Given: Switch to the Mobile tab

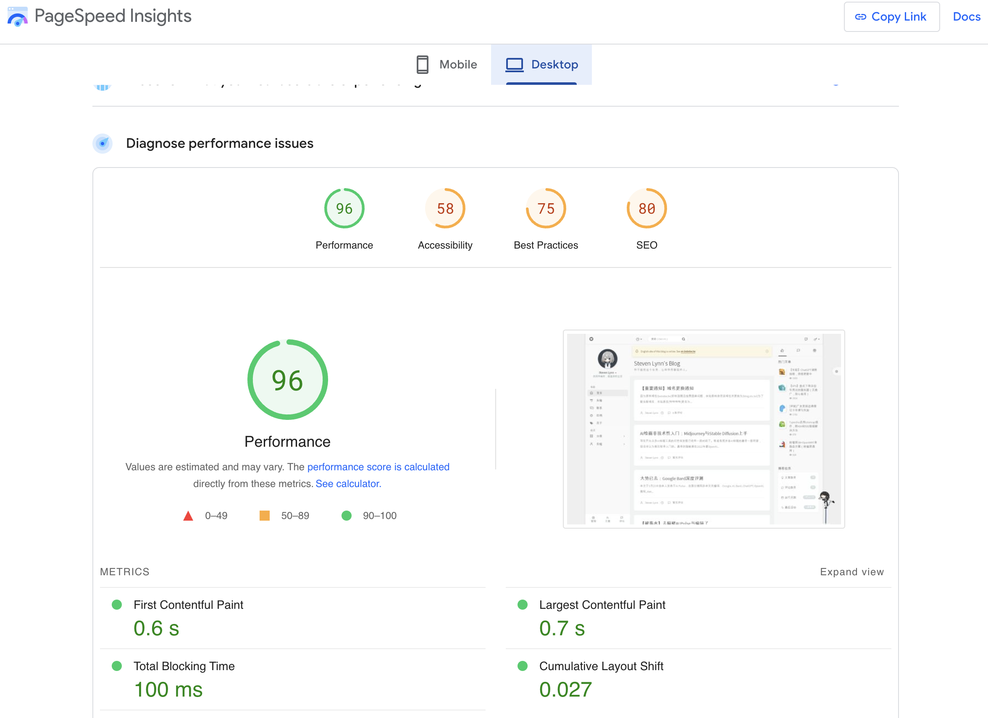Looking at the screenshot, I should 447,64.
